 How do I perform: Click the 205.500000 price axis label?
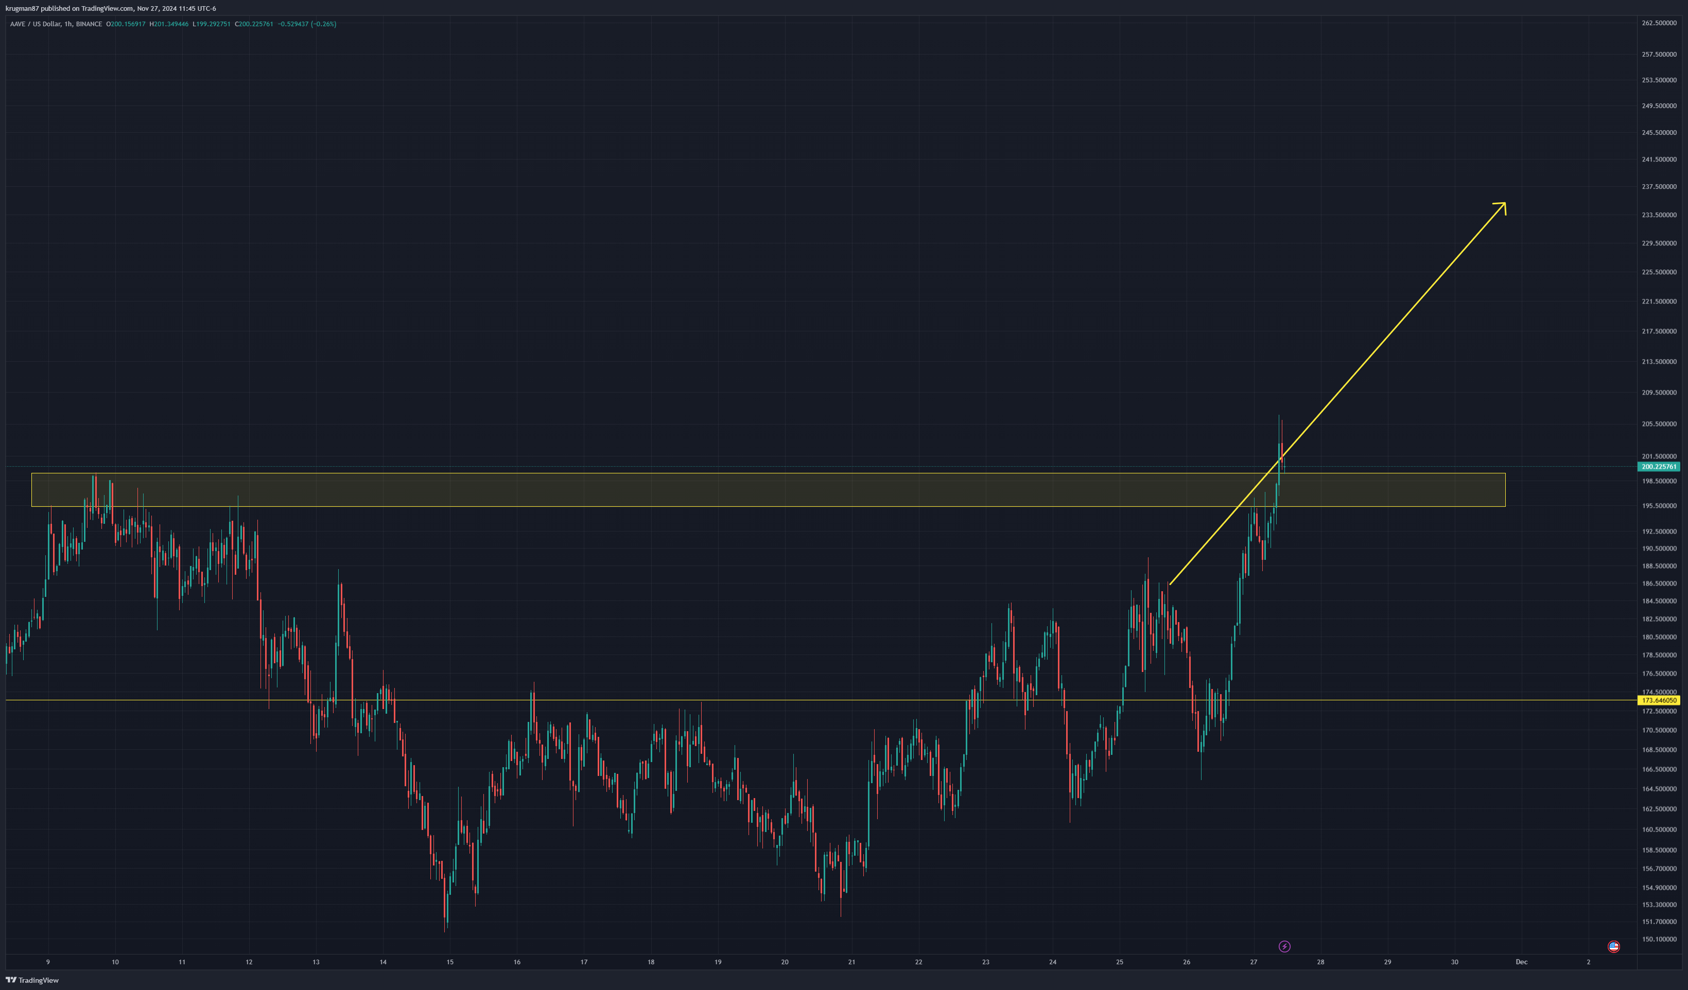(1659, 423)
